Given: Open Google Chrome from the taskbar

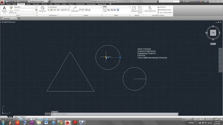Looking at the screenshot, I should pyautogui.click(x=61, y=123).
